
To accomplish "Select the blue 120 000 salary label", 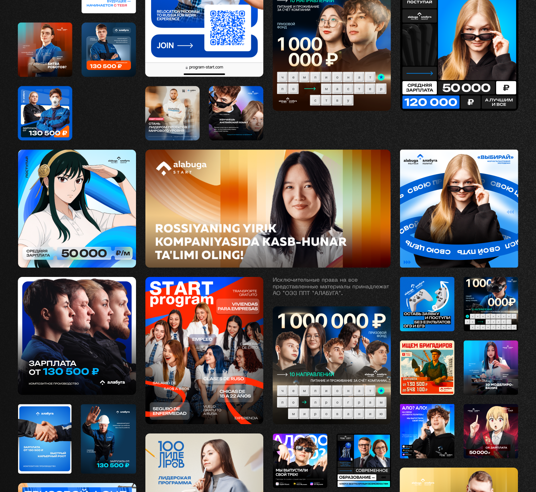I will (430, 102).
